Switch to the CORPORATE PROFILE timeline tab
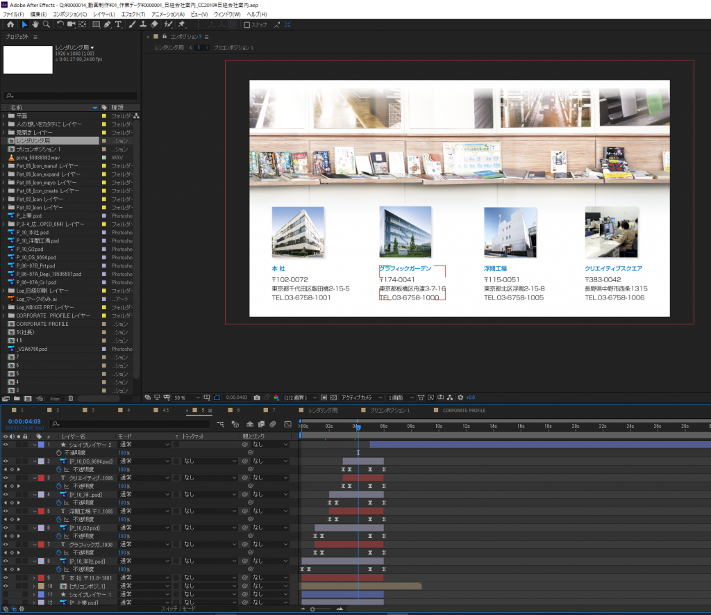This screenshot has width=711, height=615. 464,410
